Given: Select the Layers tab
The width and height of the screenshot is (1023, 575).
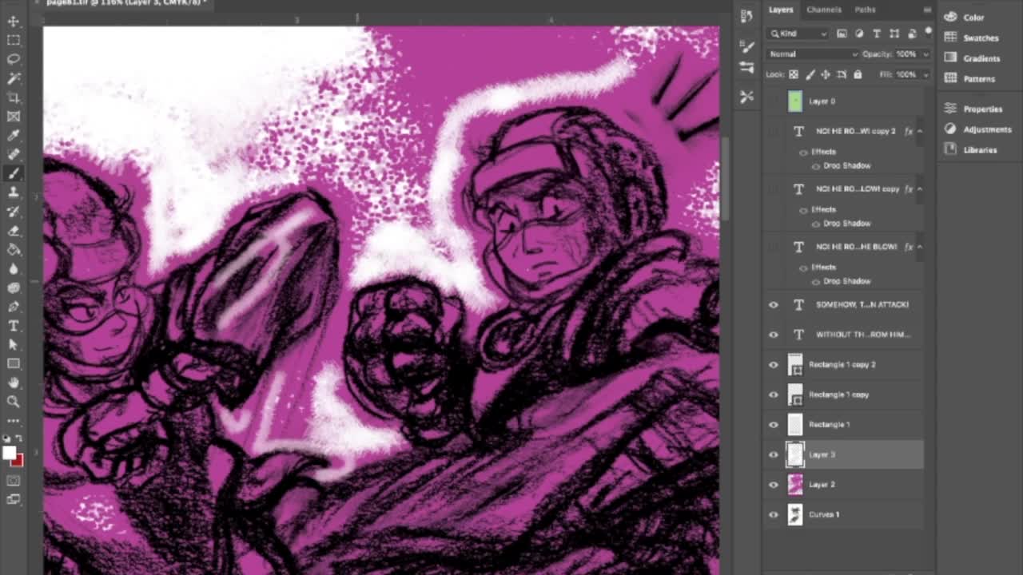Looking at the screenshot, I should click(781, 10).
